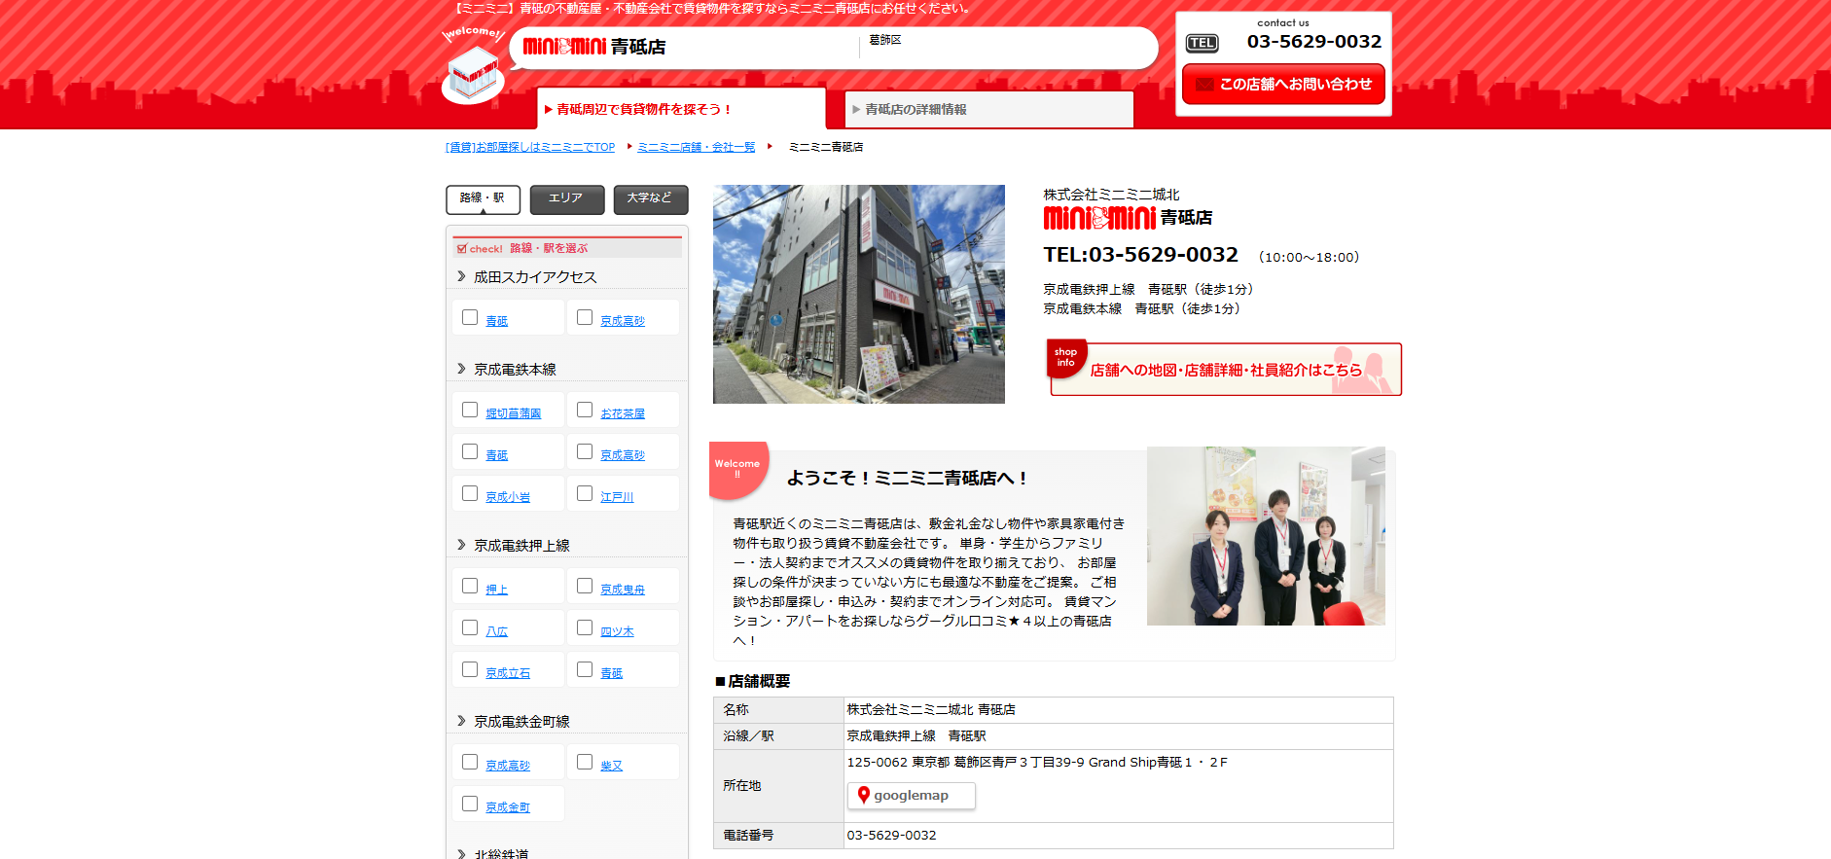Follow the ミニミニ店舗・会社一覧 breadcrumb link
This screenshot has width=1831, height=859.
pyautogui.click(x=696, y=147)
